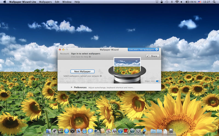Open the Wallpapers menu
This screenshot has width=219, height=136.
(x=45, y=2)
